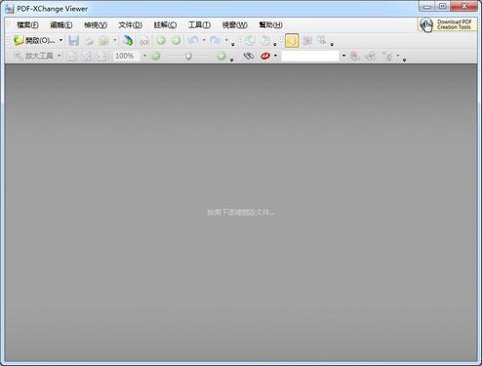Minimize the PDF-XChange Viewer window

point(427,7)
